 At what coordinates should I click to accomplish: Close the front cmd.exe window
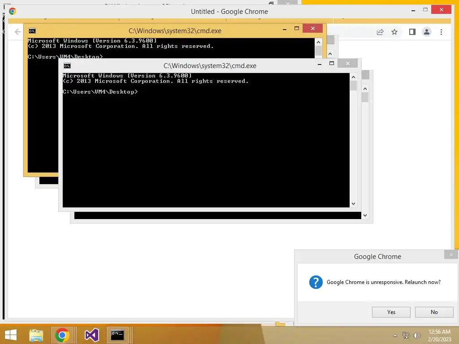pos(347,63)
